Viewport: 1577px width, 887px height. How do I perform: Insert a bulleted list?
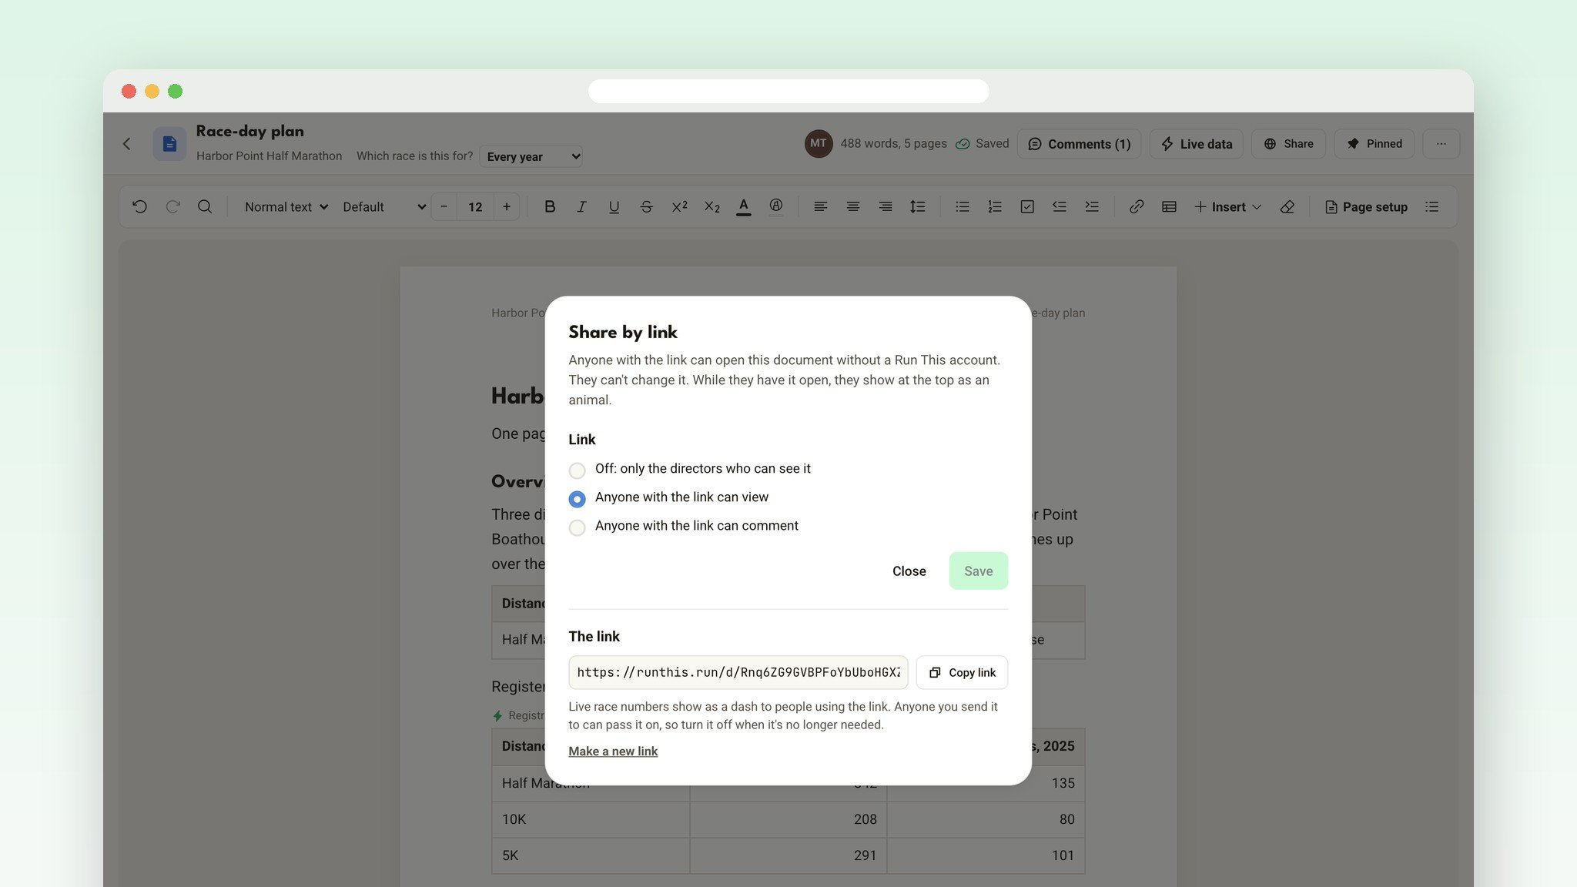coord(963,206)
